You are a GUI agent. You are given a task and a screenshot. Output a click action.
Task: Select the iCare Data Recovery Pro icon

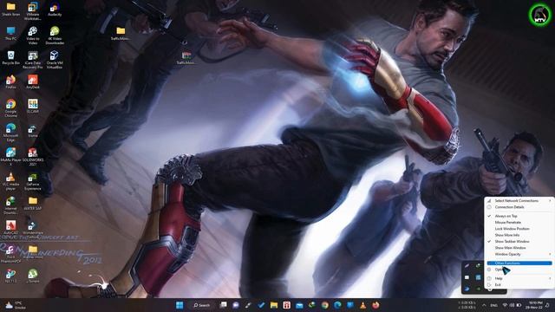(x=33, y=59)
